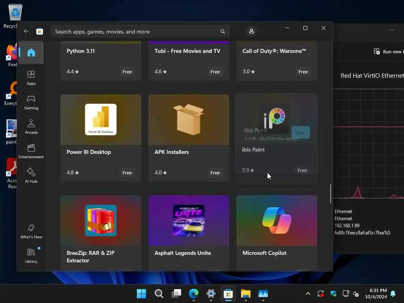Open taskbar Search

coord(159,294)
